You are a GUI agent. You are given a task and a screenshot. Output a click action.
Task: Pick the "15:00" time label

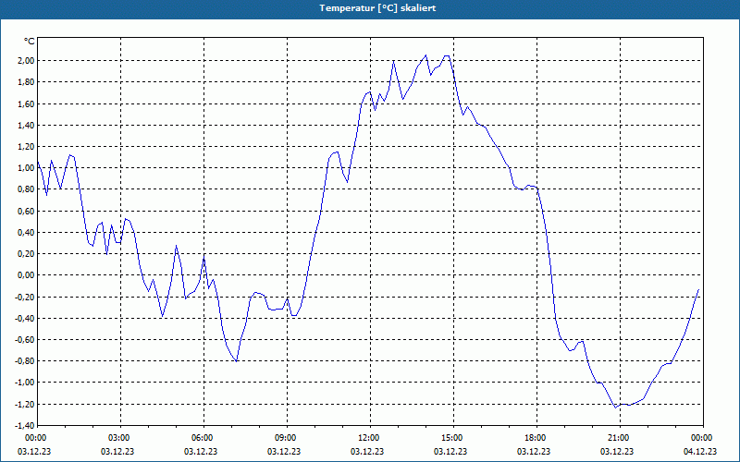pyautogui.click(x=453, y=438)
